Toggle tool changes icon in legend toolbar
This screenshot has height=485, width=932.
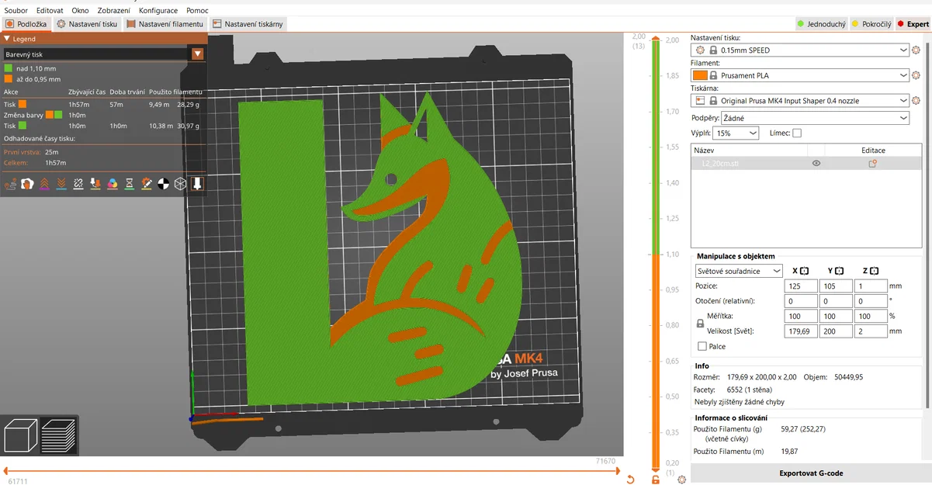click(x=95, y=184)
